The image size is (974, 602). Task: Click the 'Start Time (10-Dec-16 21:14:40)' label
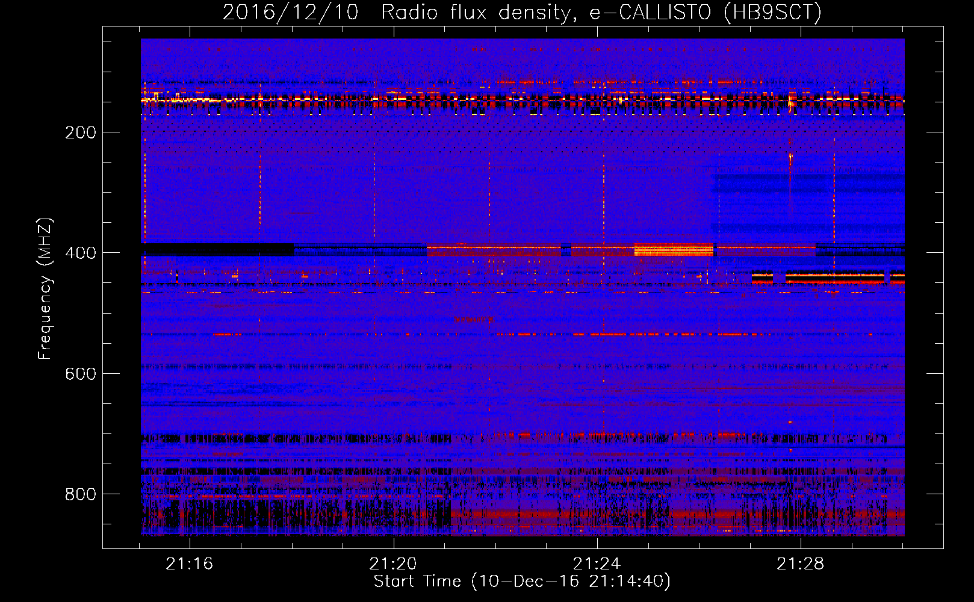pos(522,582)
